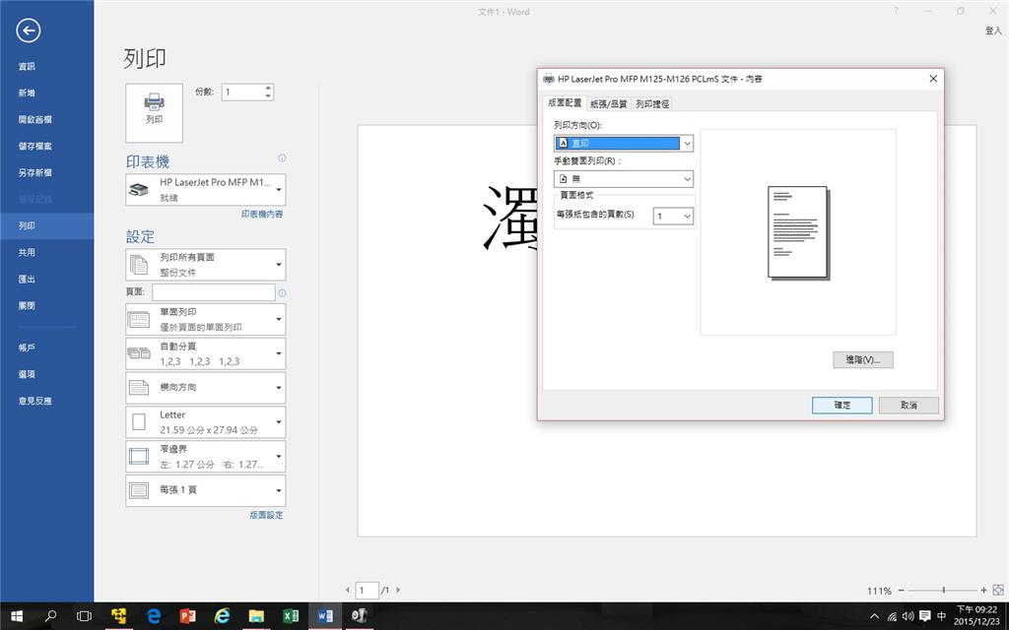
Task: Expand the 列印所有頁面 dropdown
Action: click(x=206, y=265)
